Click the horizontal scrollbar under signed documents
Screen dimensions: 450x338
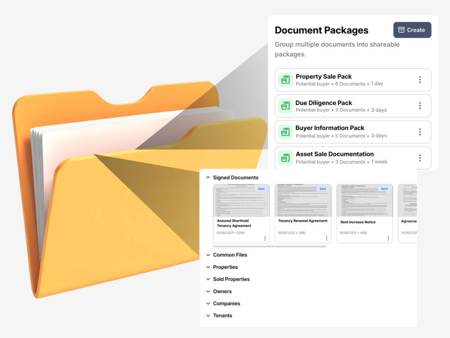point(269,246)
